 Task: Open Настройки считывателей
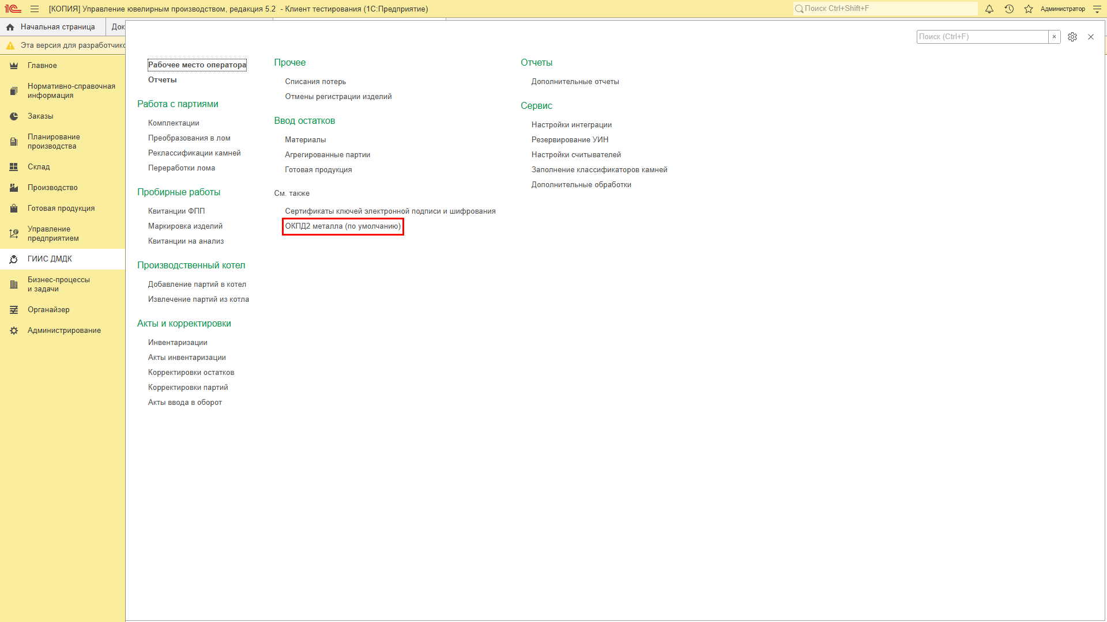[x=576, y=155]
